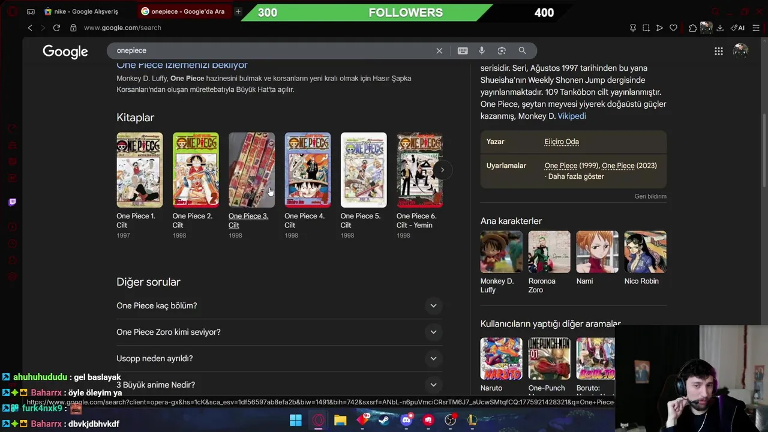The image size is (768, 432).
Task: Open OBS Studio from the taskbar
Action: tap(451, 421)
